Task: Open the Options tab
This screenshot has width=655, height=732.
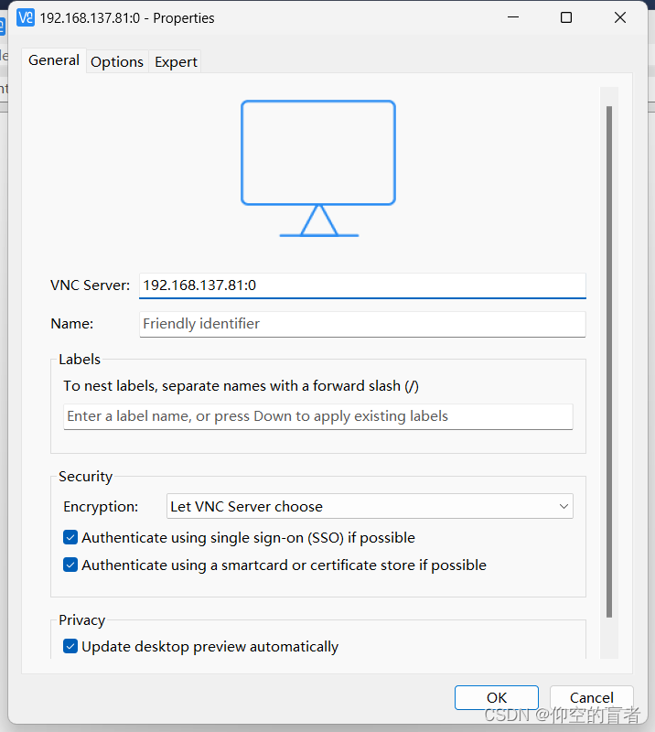Action: 117,61
